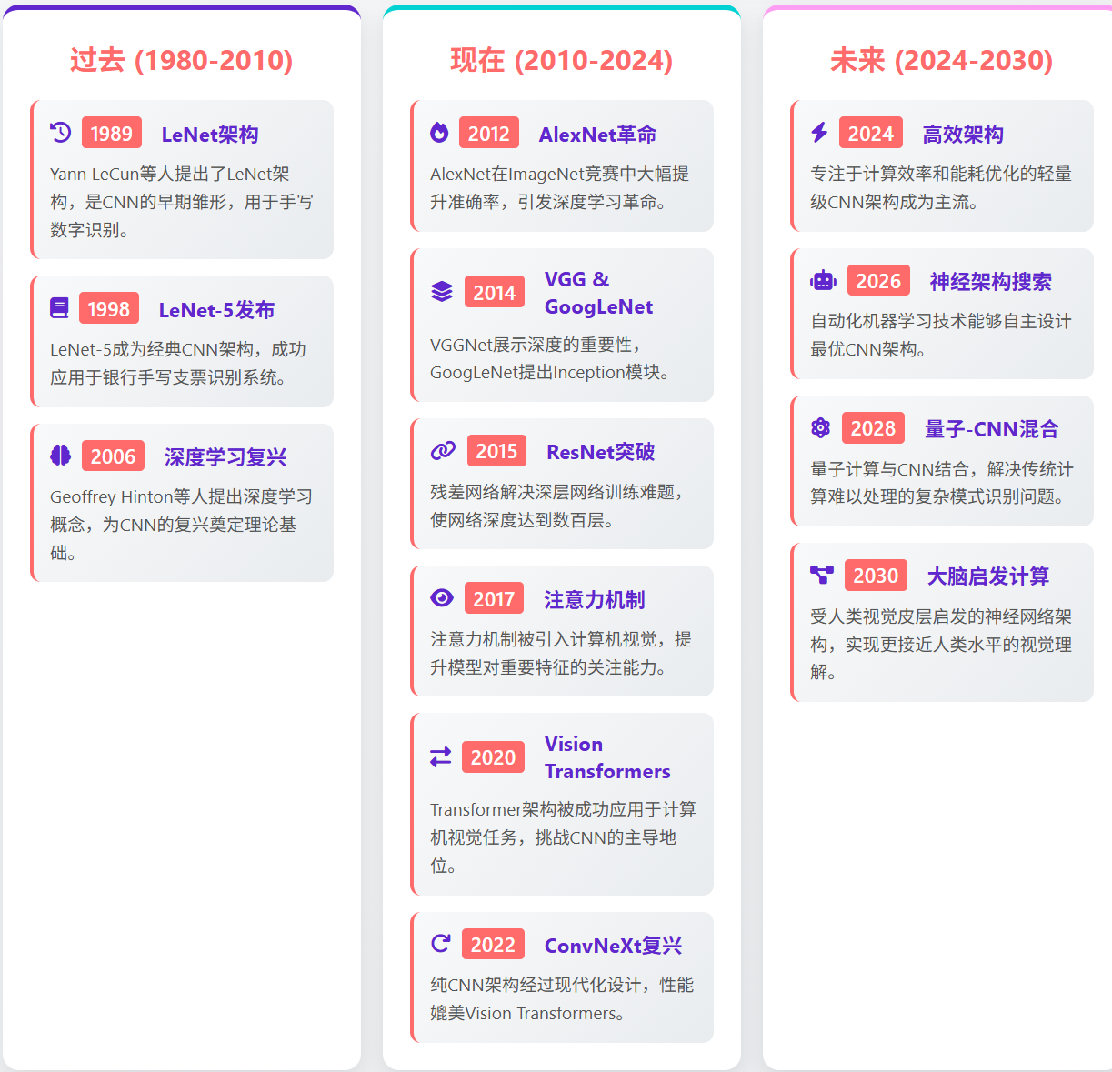Select the 2012 year badge
This screenshot has width=1112, height=1072.
coord(489,133)
